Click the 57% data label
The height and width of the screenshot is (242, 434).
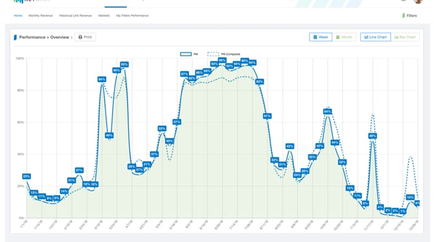point(177,122)
